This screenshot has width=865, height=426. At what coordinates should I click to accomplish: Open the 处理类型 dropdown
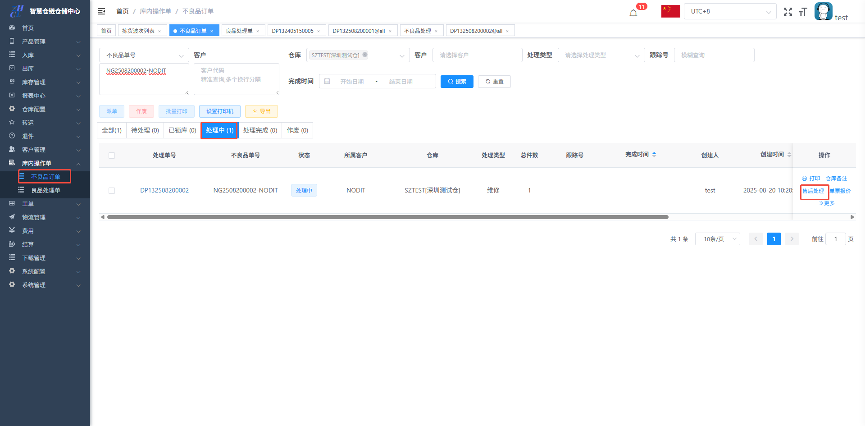point(601,55)
